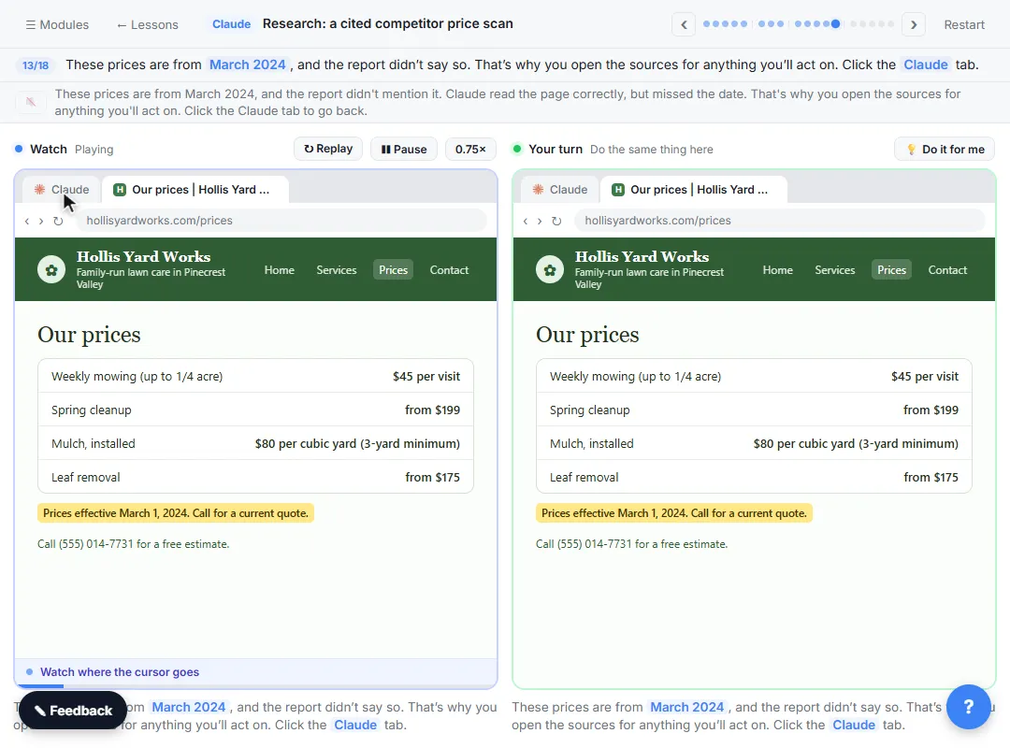Click the Claude label in lesson header

(231, 23)
